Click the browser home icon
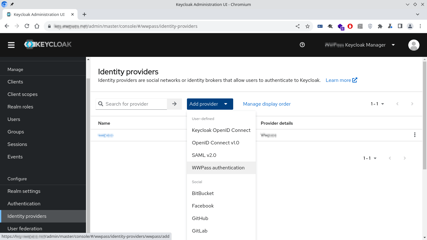427x240 pixels. point(37,26)
